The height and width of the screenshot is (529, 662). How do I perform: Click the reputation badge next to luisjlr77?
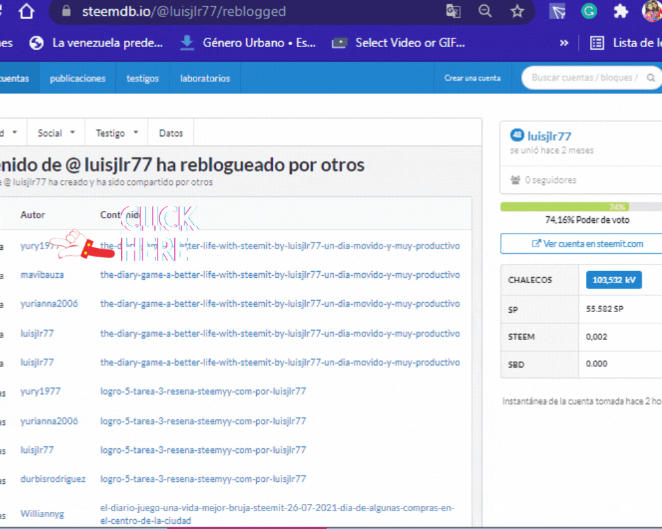[x=517, y=135]
